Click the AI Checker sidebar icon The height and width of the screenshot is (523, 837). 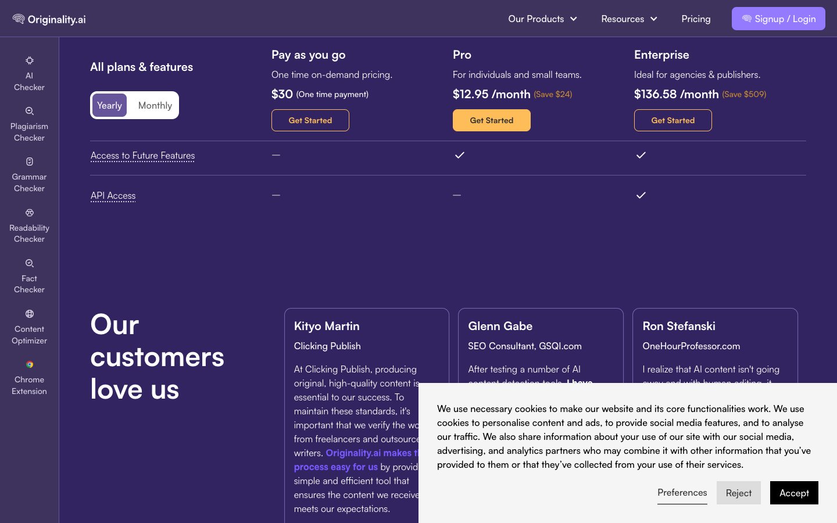point(30,60)
